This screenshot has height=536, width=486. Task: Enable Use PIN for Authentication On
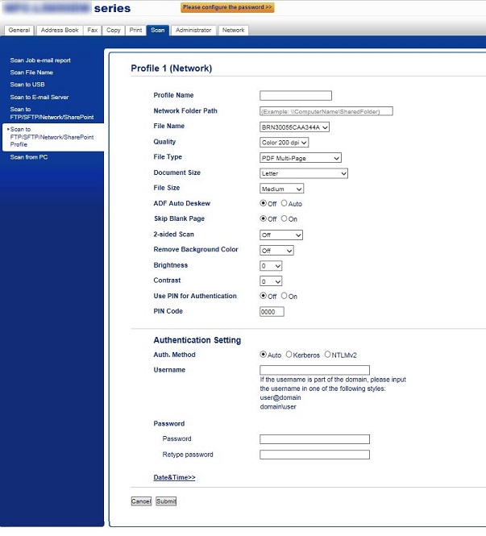tap(284, 297)
